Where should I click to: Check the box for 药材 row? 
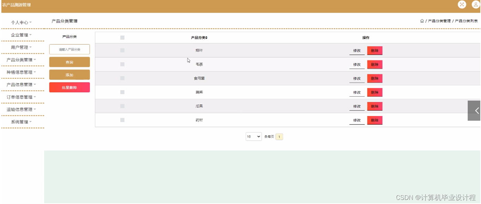tap(122, 120)
